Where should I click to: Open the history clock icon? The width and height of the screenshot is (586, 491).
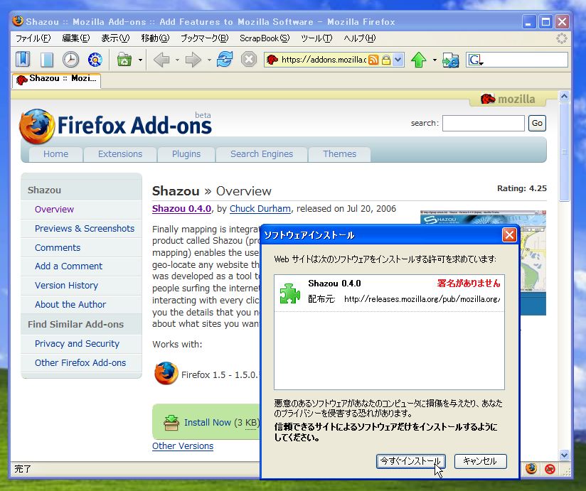70,60
